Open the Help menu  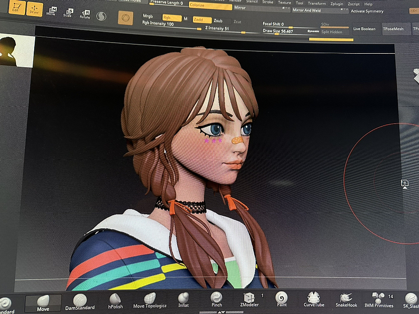coord(368,4)
